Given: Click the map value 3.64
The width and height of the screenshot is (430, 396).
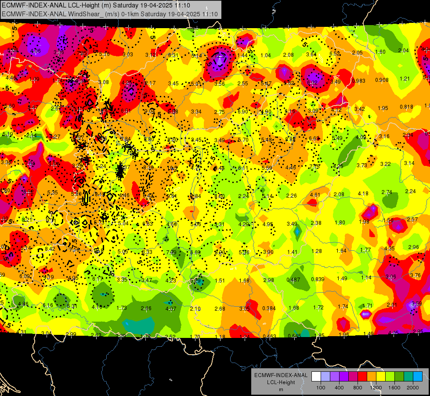Looking at the screenshot, I should [311, 55].
